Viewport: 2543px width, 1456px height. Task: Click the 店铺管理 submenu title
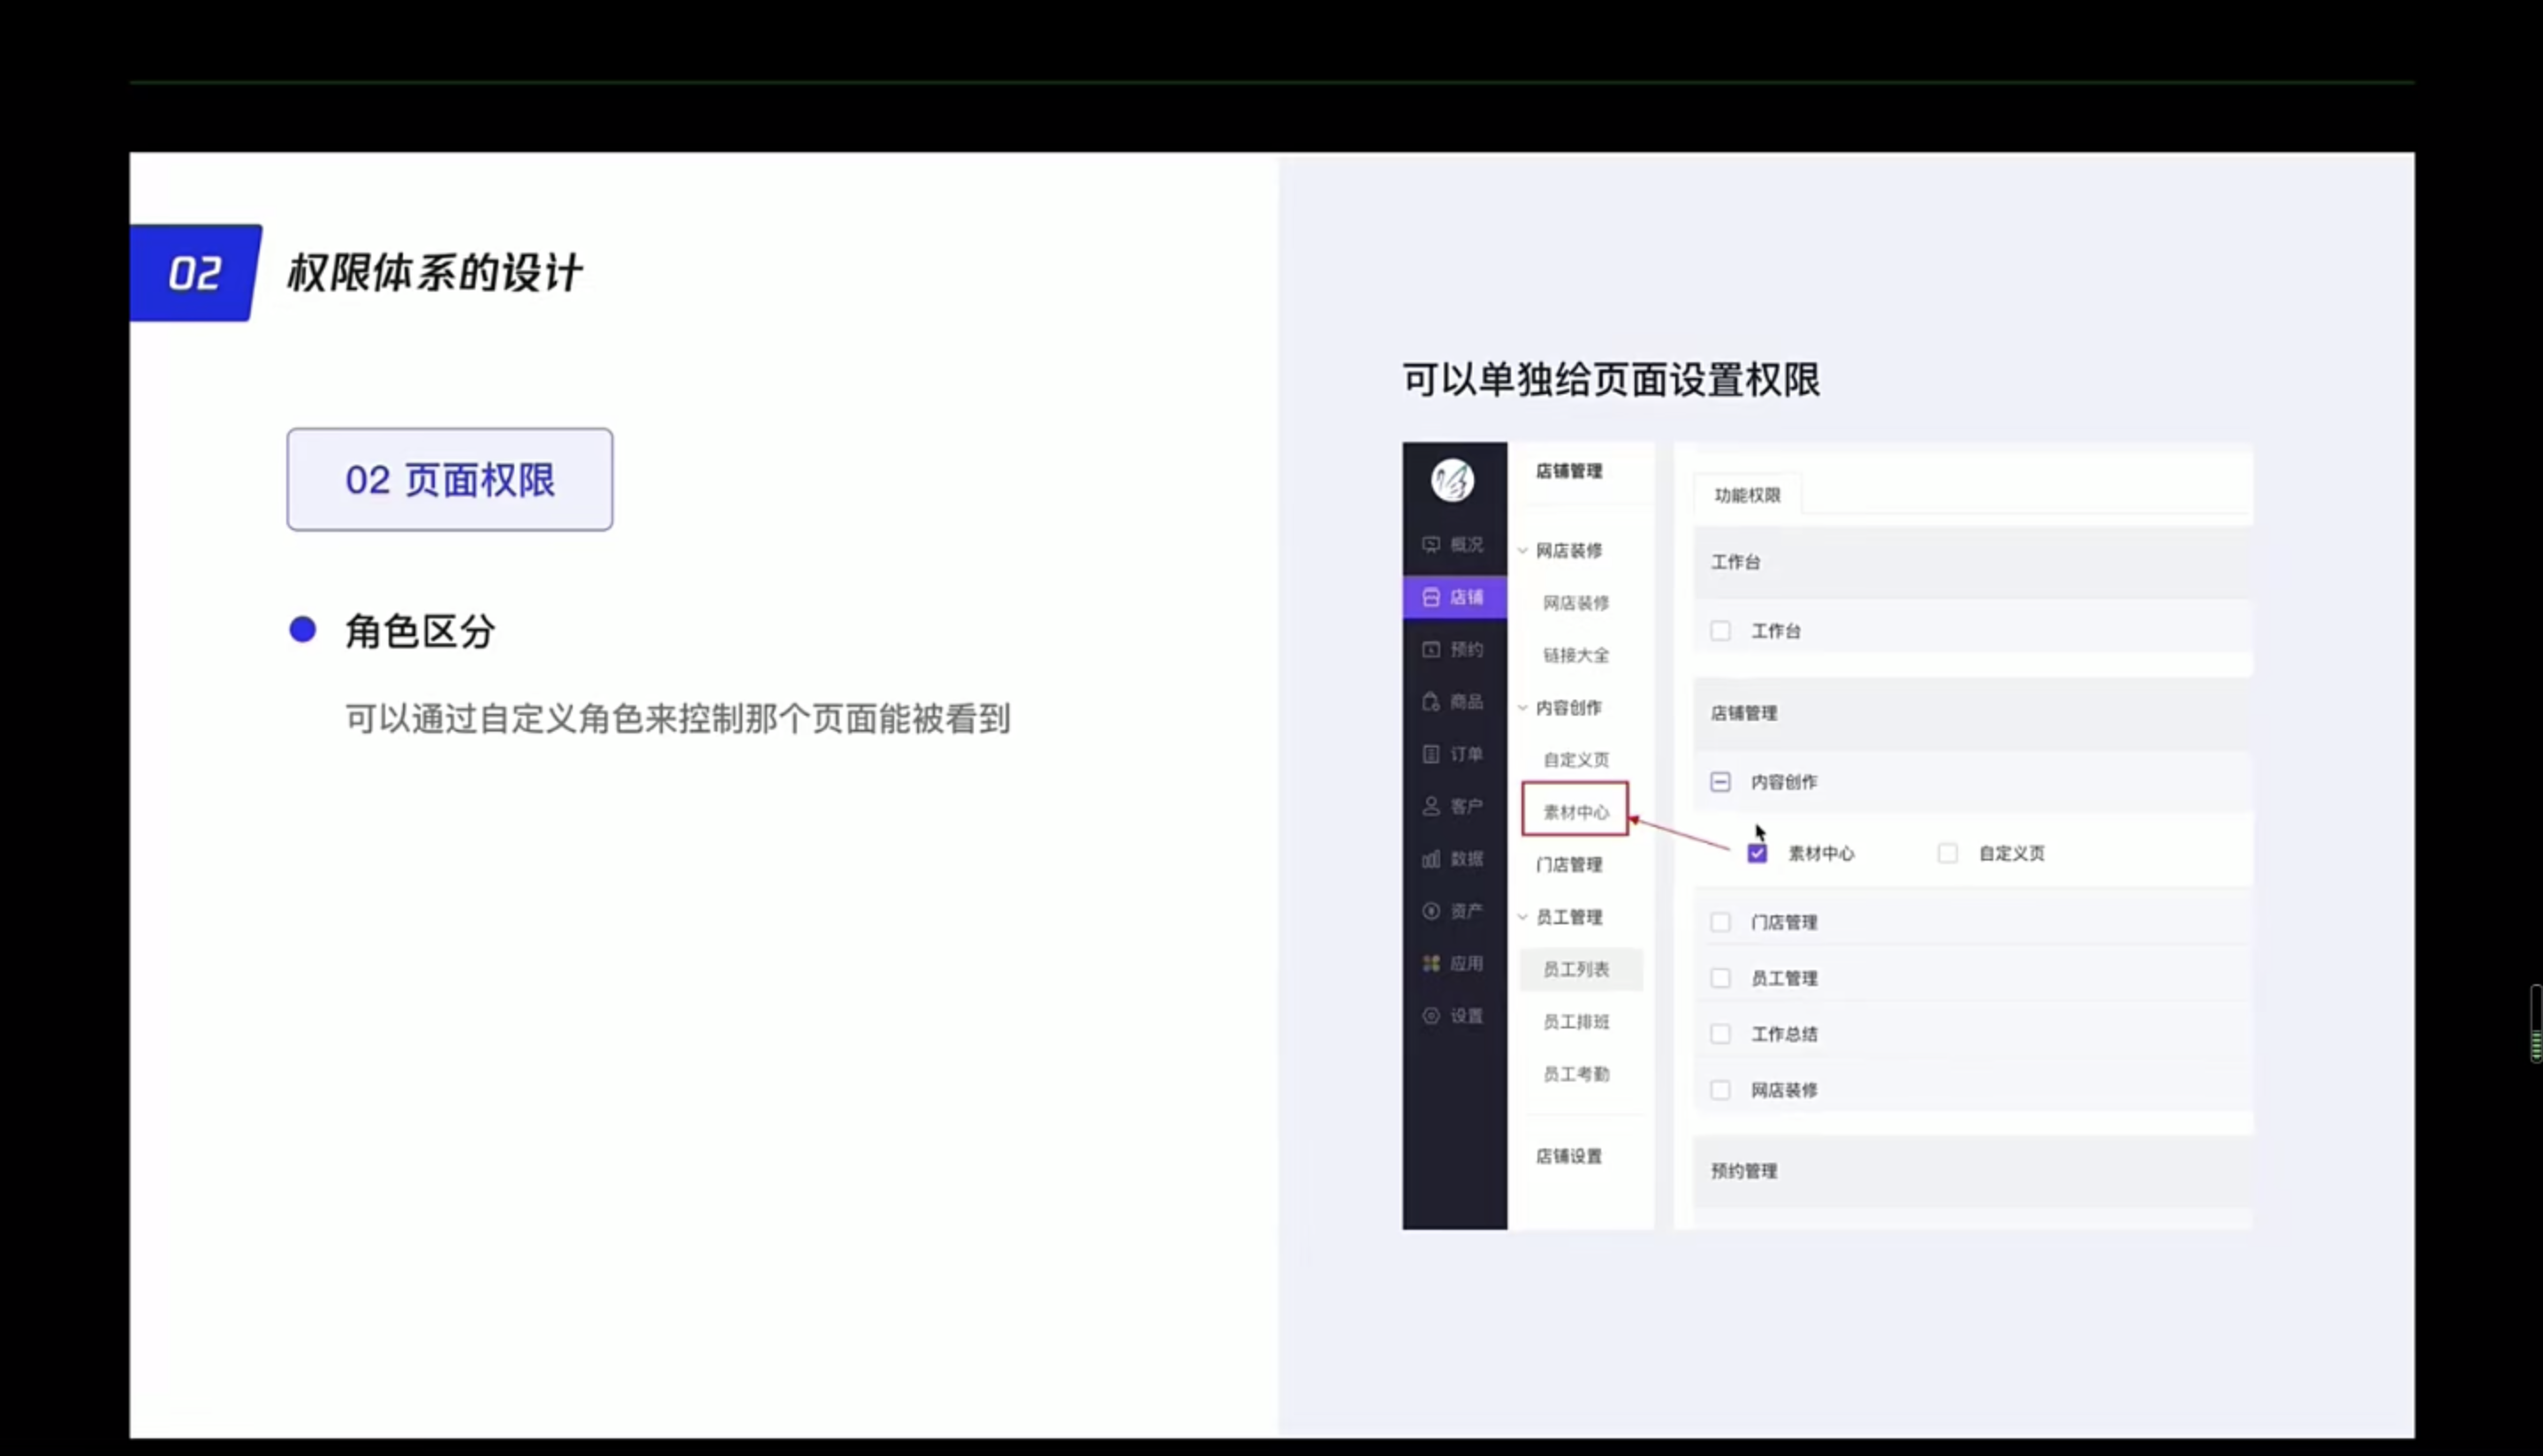[x=1569, y=471]
